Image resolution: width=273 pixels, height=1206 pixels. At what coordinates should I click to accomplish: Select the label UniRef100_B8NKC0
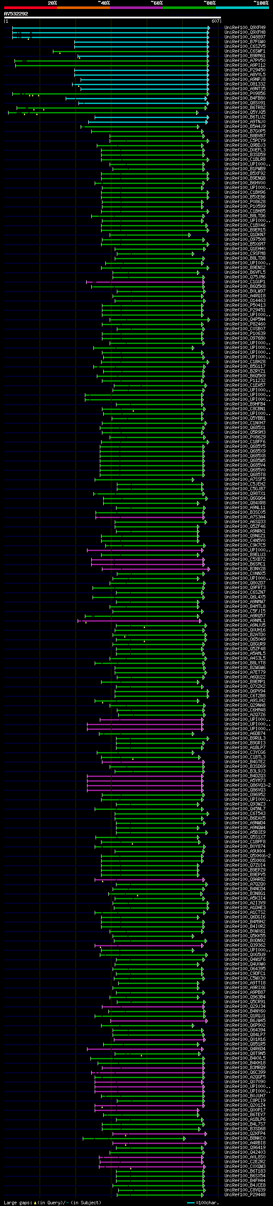click(x=245, y=1138)
